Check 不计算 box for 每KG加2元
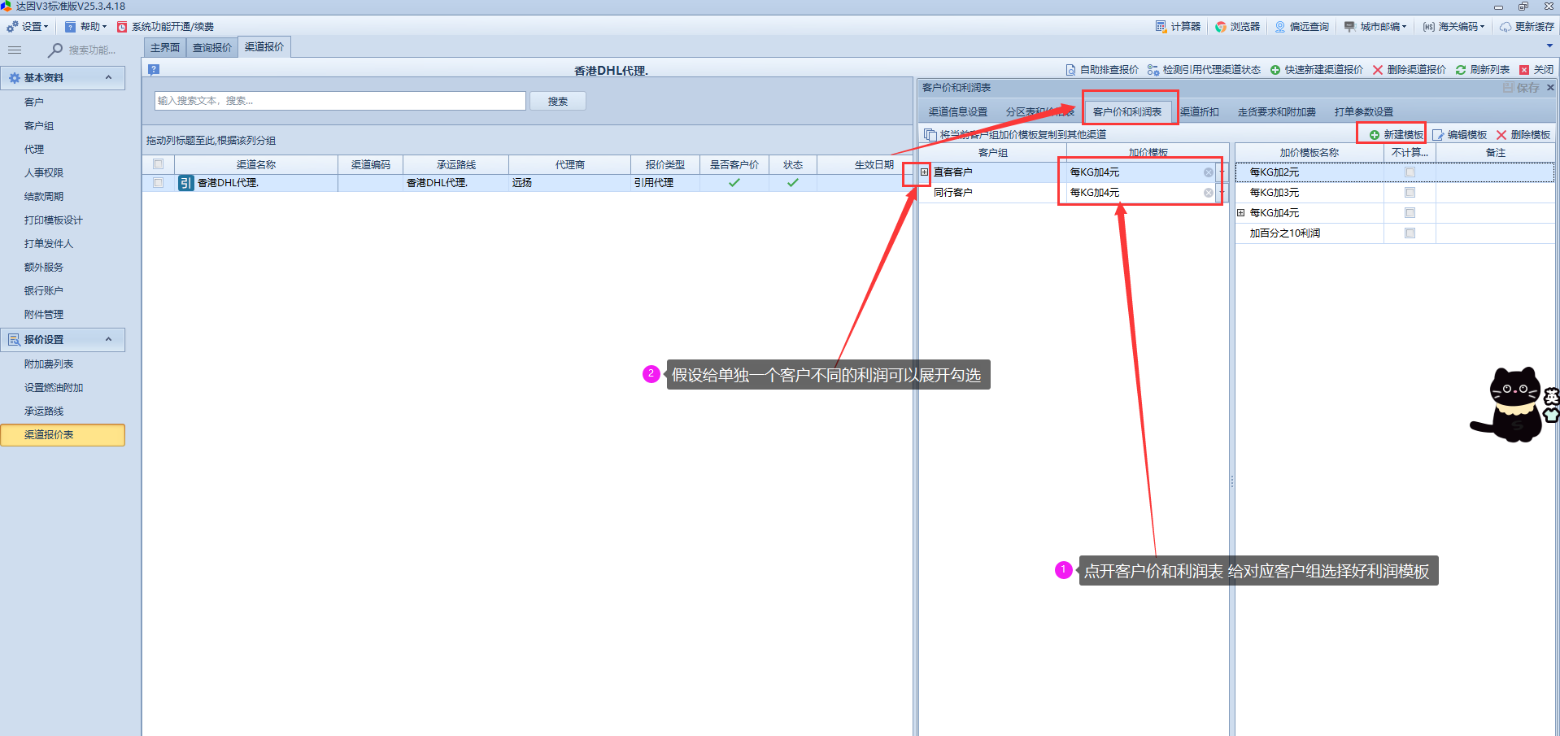 pyautogui.click(x=1410, y=172)
